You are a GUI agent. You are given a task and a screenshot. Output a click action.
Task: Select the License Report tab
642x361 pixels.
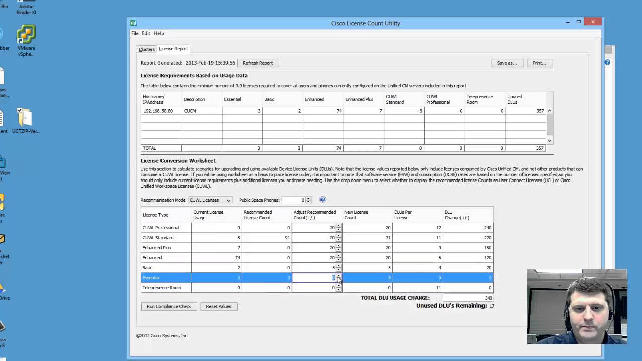[174, 49]
